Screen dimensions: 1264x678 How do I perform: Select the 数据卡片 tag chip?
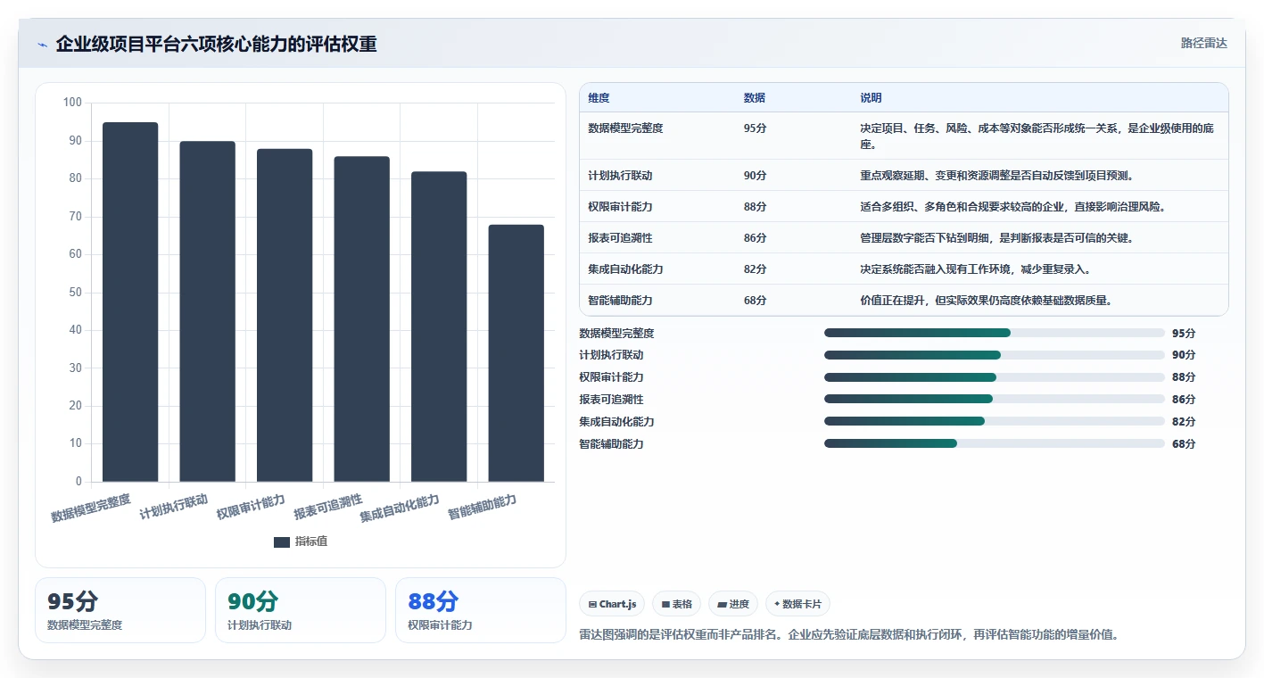(x=797, y=604)
